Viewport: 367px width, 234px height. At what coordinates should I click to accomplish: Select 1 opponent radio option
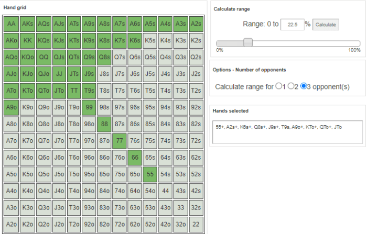(x=278, y=86)
